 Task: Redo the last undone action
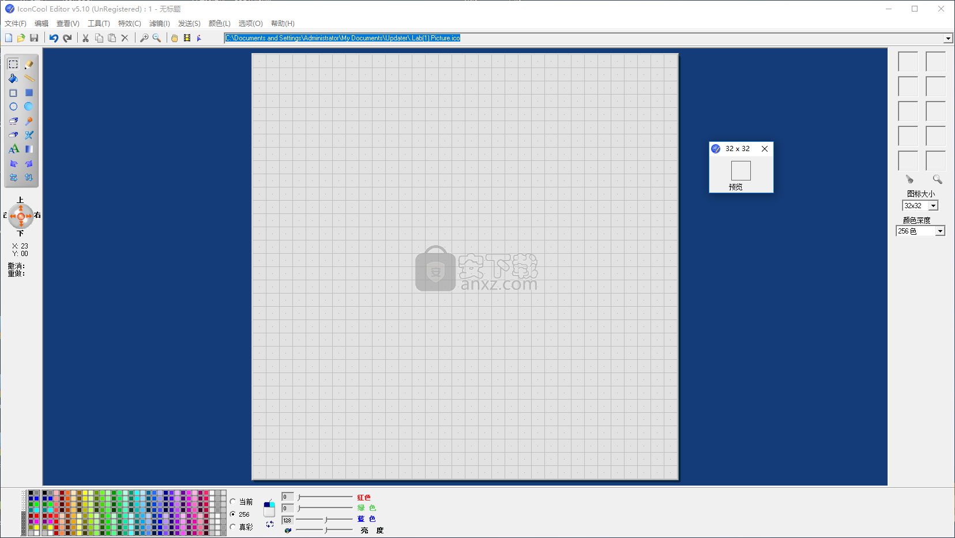pyautogui.click(x=67, y=38)
